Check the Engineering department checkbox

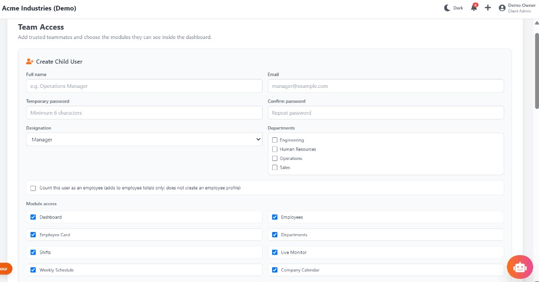click(x=275, y=140)
